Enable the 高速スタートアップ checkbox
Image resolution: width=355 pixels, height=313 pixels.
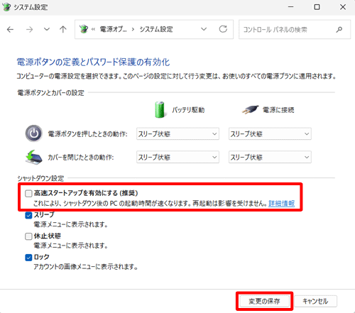(x=28, y=194)
